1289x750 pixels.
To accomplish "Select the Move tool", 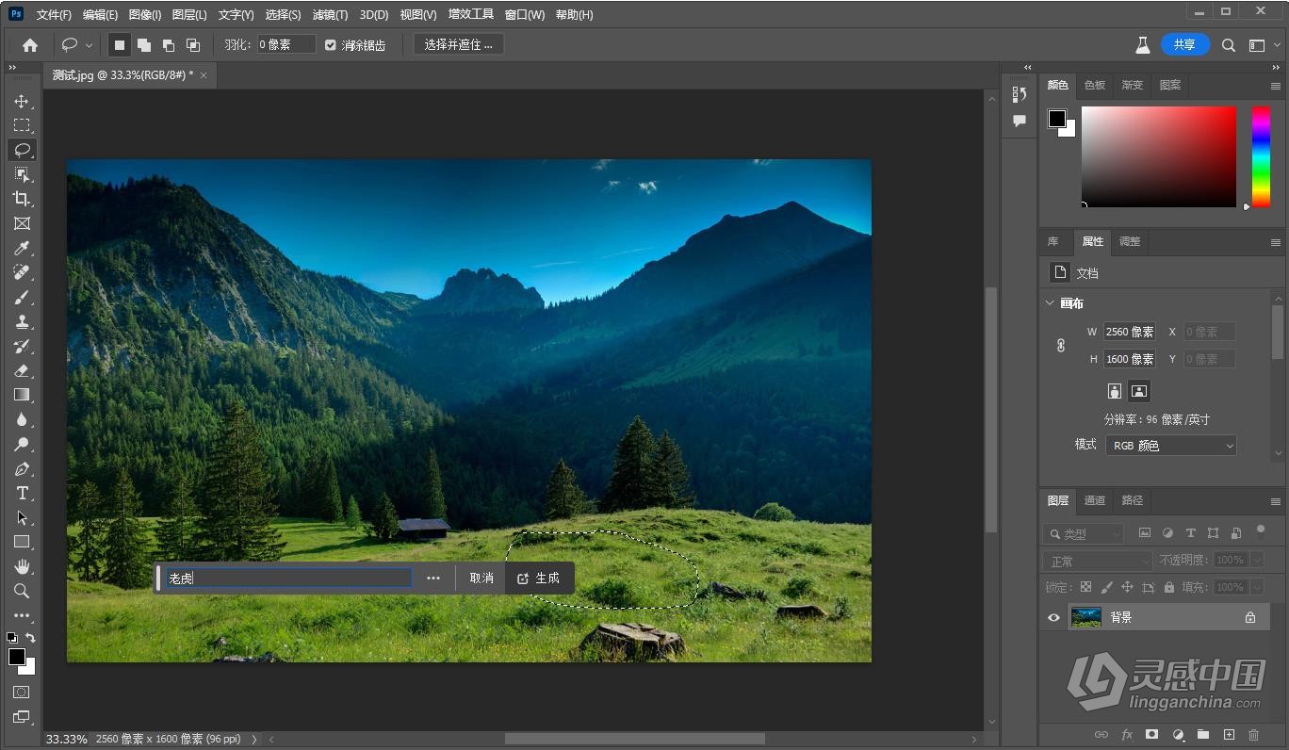I will 22,101.
